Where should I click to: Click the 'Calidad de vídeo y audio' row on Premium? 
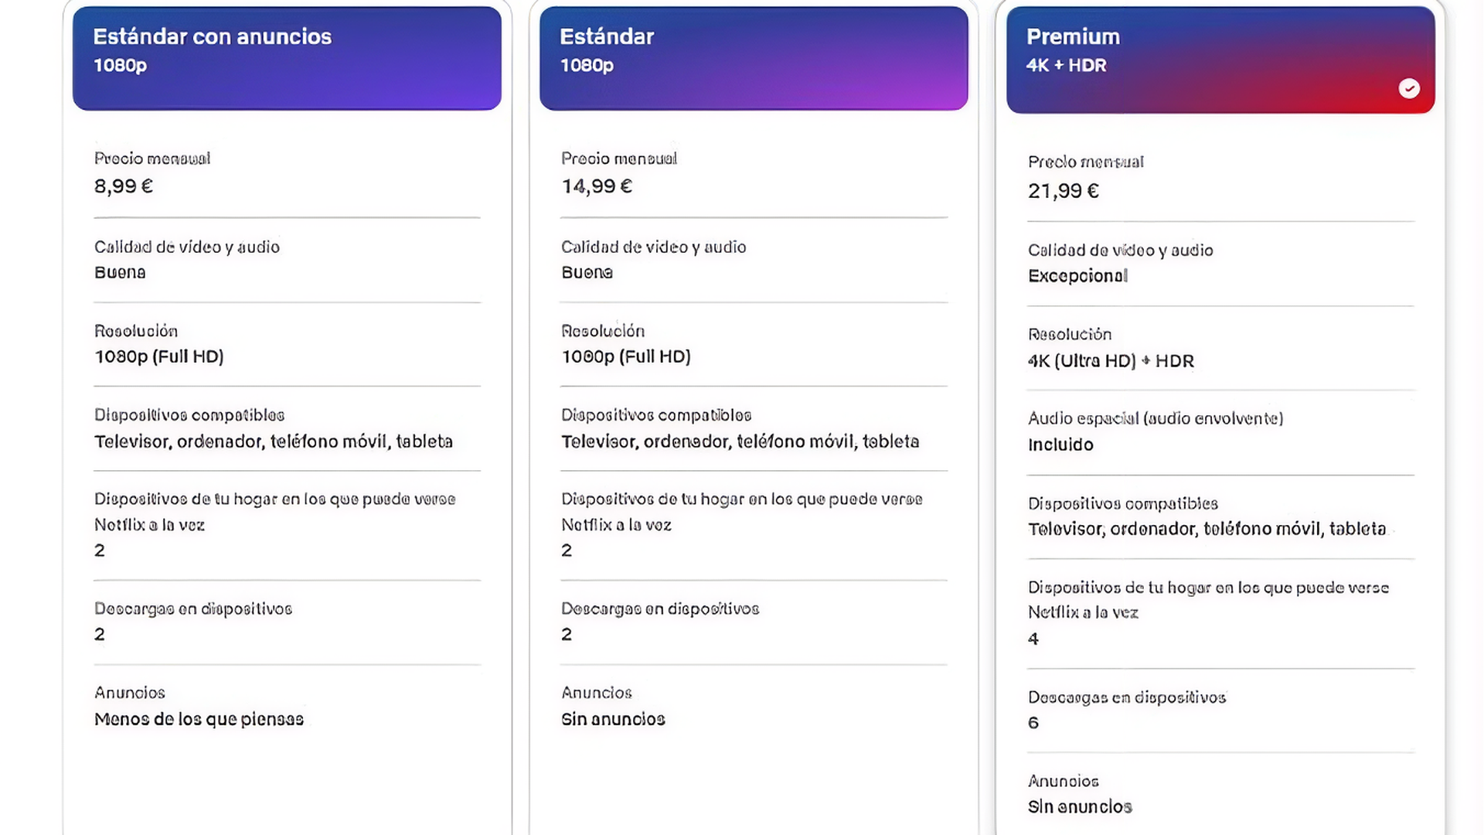tap(1120, 250)
